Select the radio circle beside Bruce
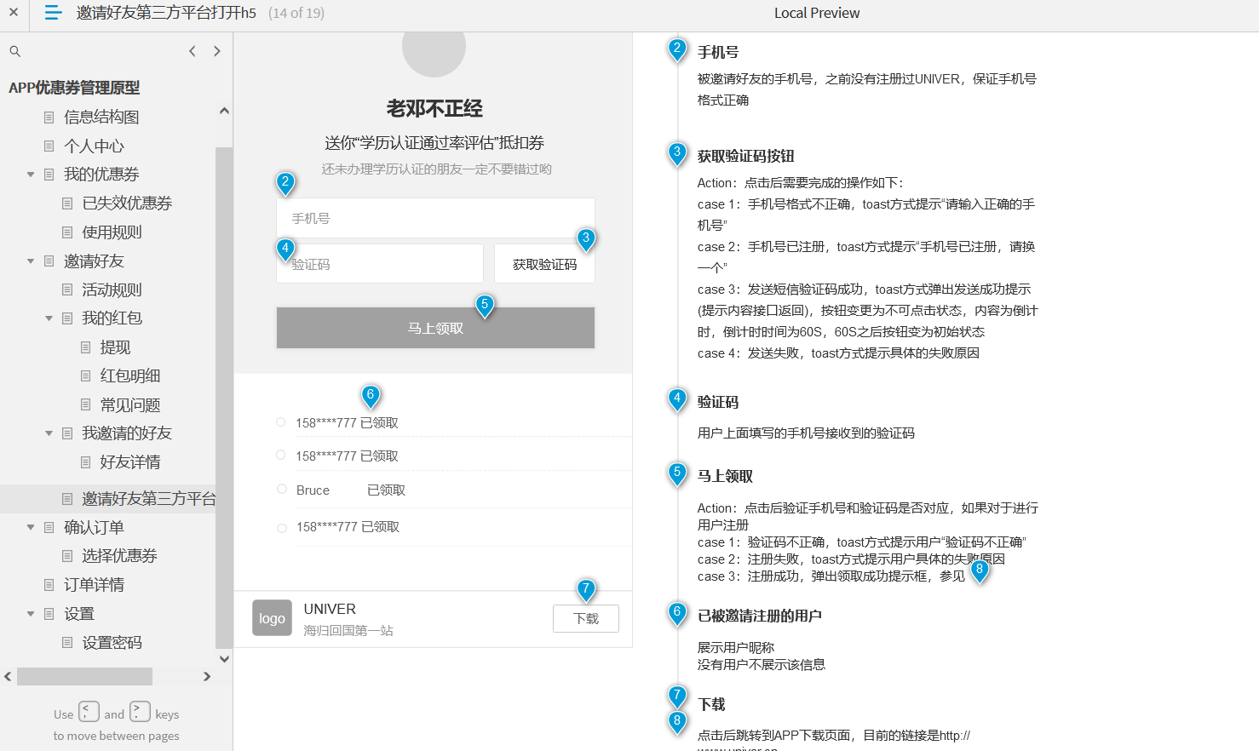This screenshot has width=1259, height=751. point(281,489)
